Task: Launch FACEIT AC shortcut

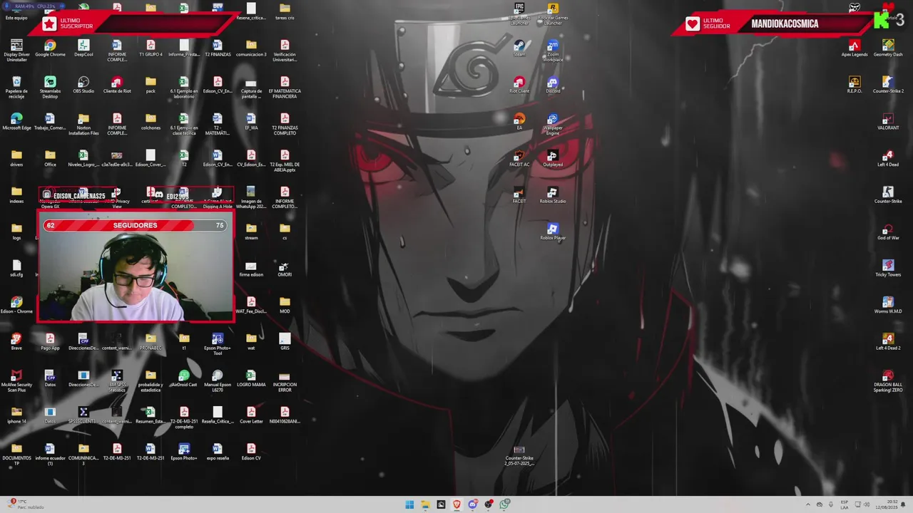Action: [519, 158]
